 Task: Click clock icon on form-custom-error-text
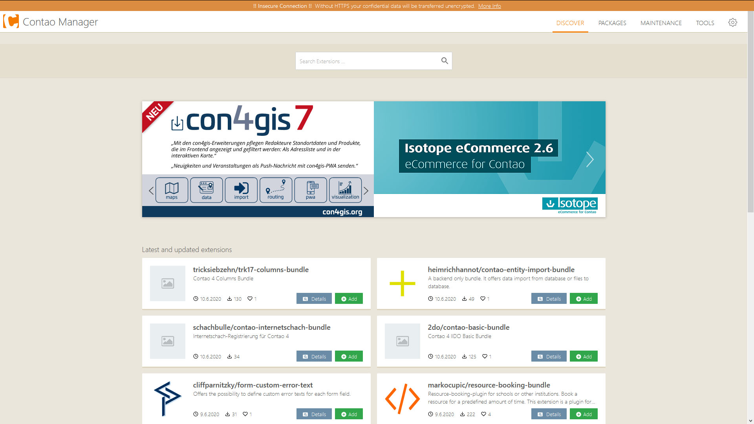click(196, 414)
